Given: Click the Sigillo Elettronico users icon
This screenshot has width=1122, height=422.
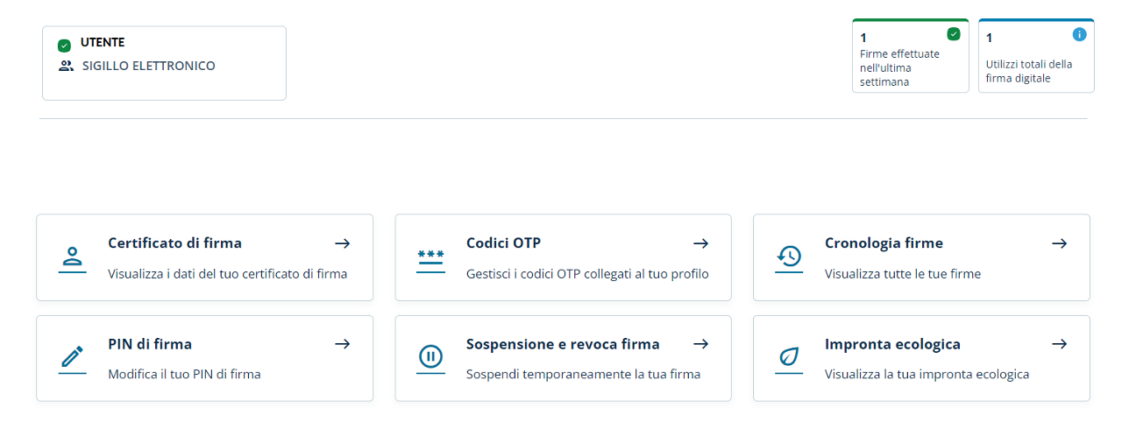Looking at the screenshot, I should [x=66, y=66].
